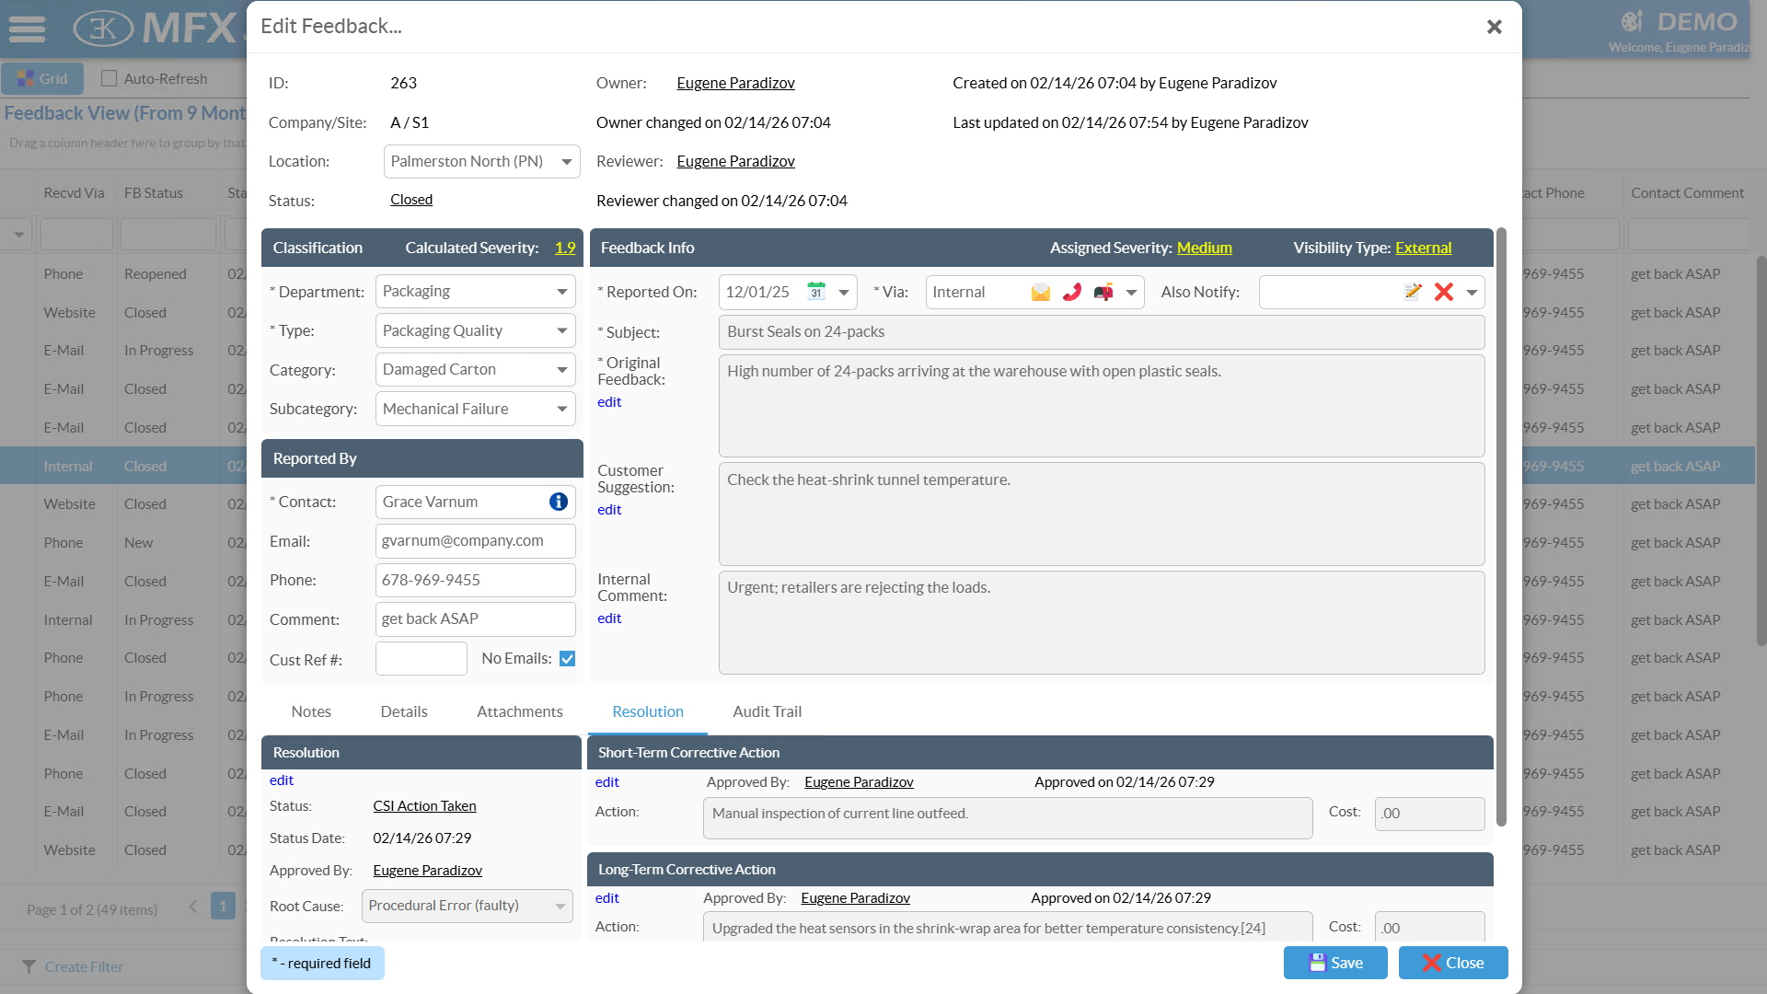This screenshot has width=1767, height=994.
Task: Click the Save button
Action: pos(1335,963)
